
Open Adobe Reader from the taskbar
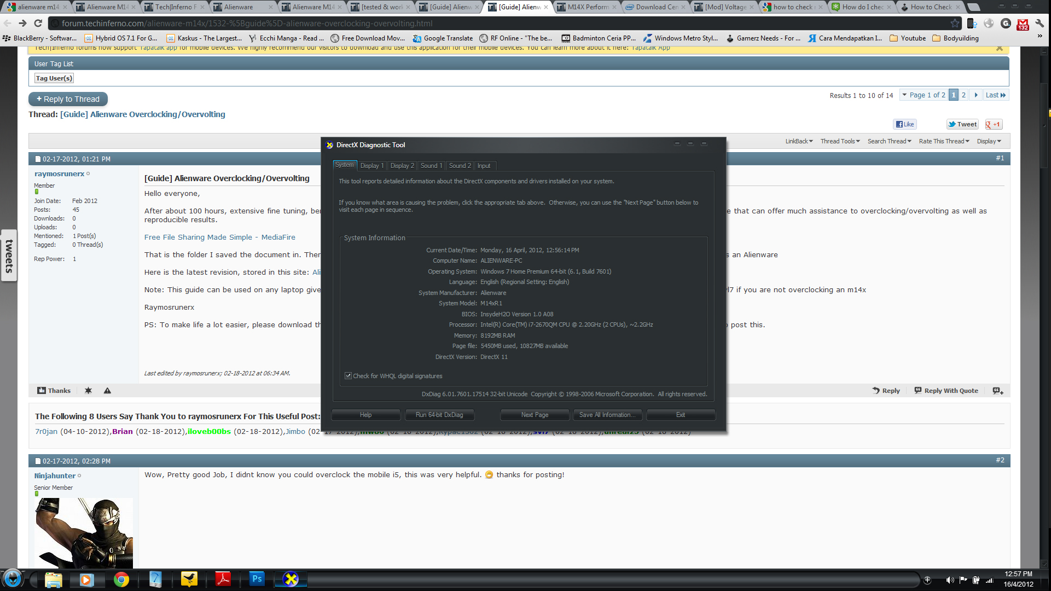click(223, 578)
